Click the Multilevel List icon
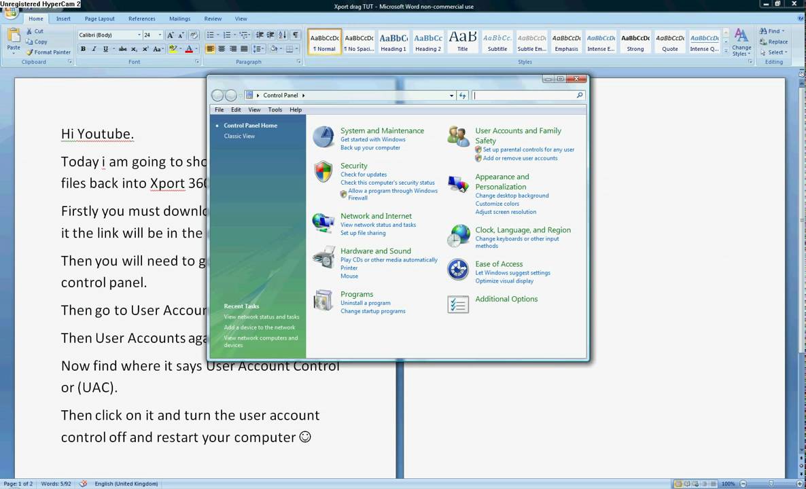Viewport: 806px width, 489px height. 244,35
